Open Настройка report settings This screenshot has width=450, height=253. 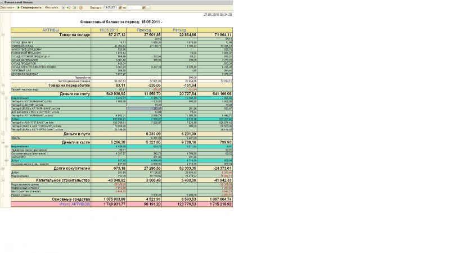tap(52, 7)
